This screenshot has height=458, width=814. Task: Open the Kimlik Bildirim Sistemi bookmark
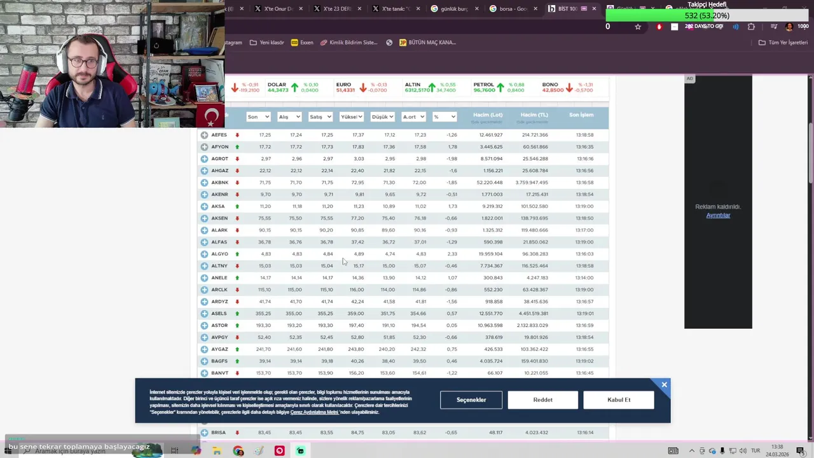coord(348,43)
